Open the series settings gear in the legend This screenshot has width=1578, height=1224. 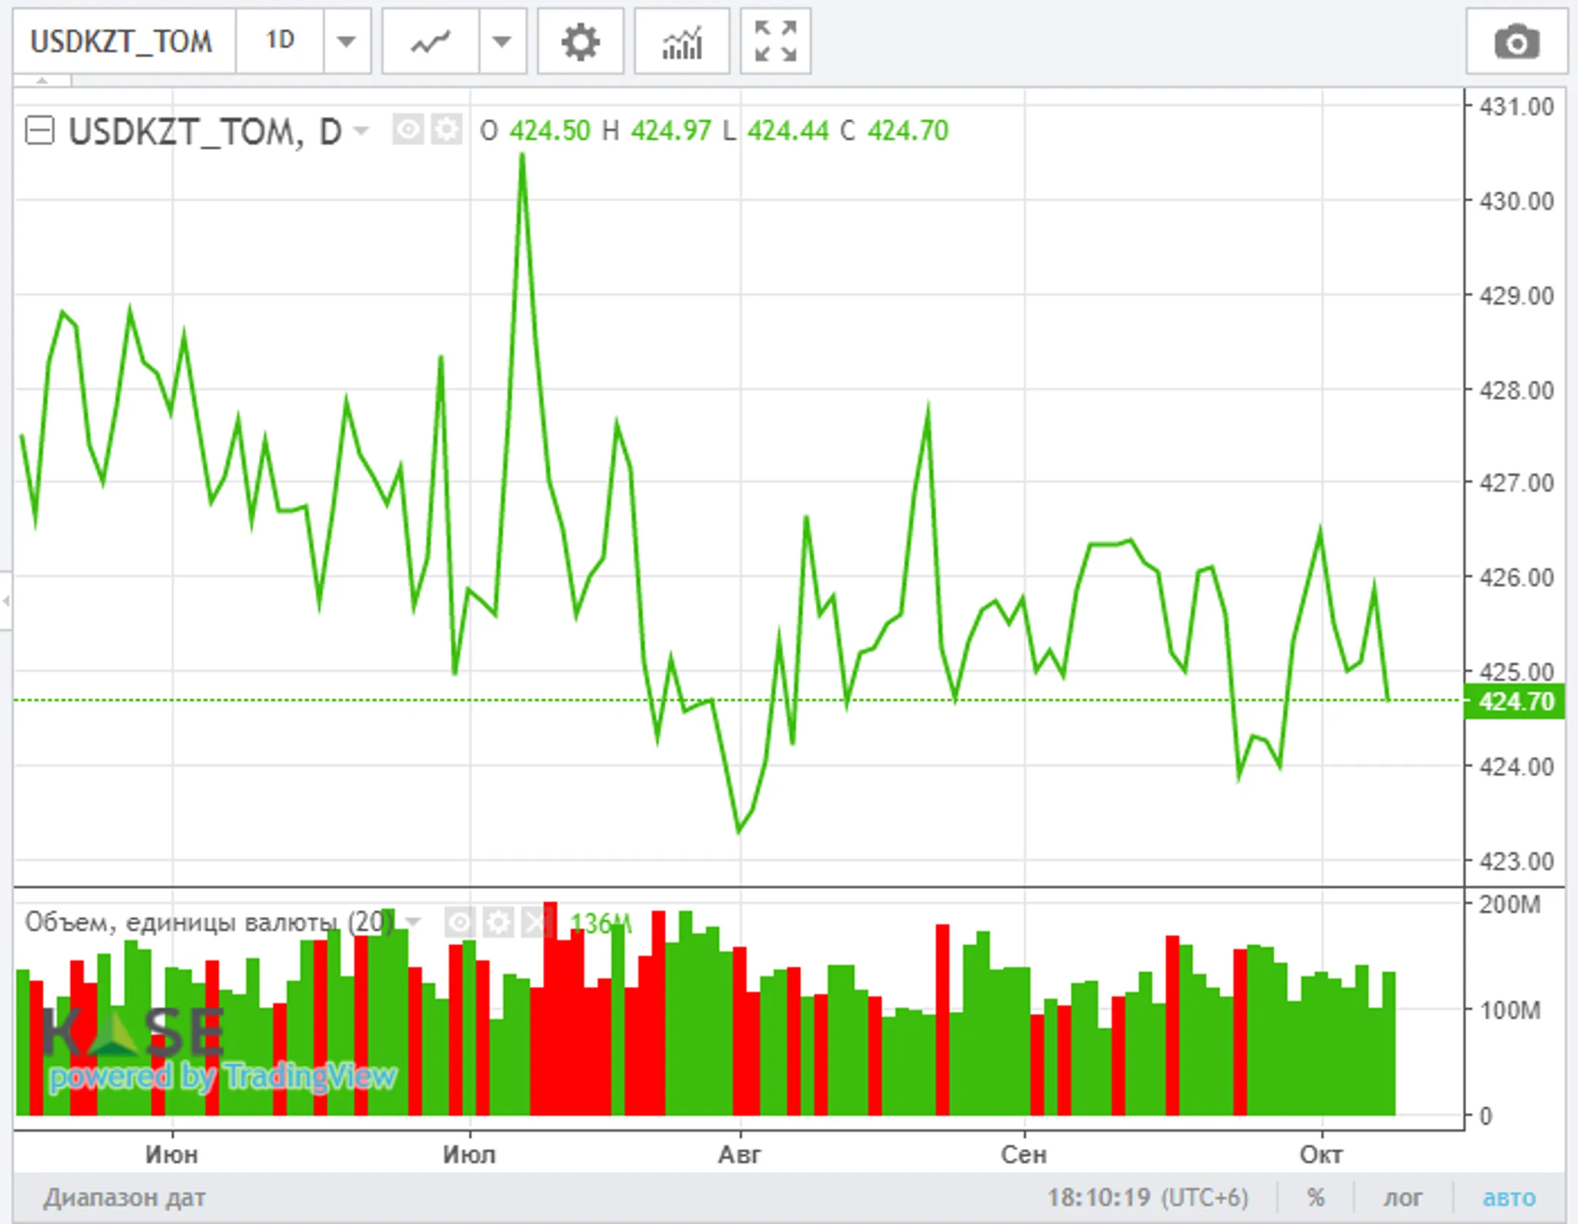pyautogui.click(x=446, y=131)
